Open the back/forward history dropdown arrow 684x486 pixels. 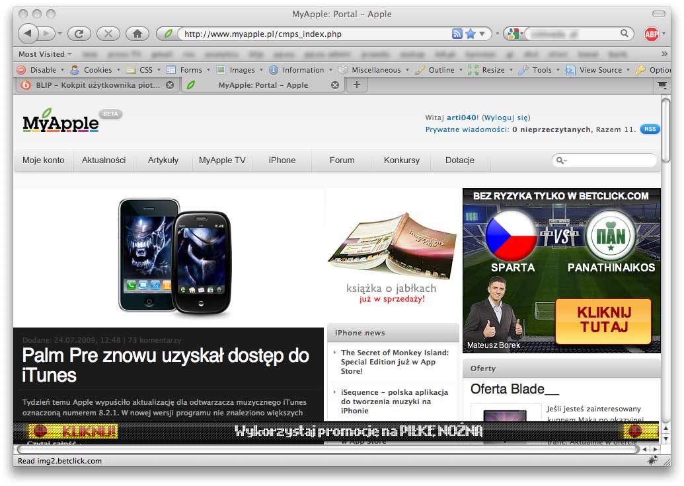59,34
